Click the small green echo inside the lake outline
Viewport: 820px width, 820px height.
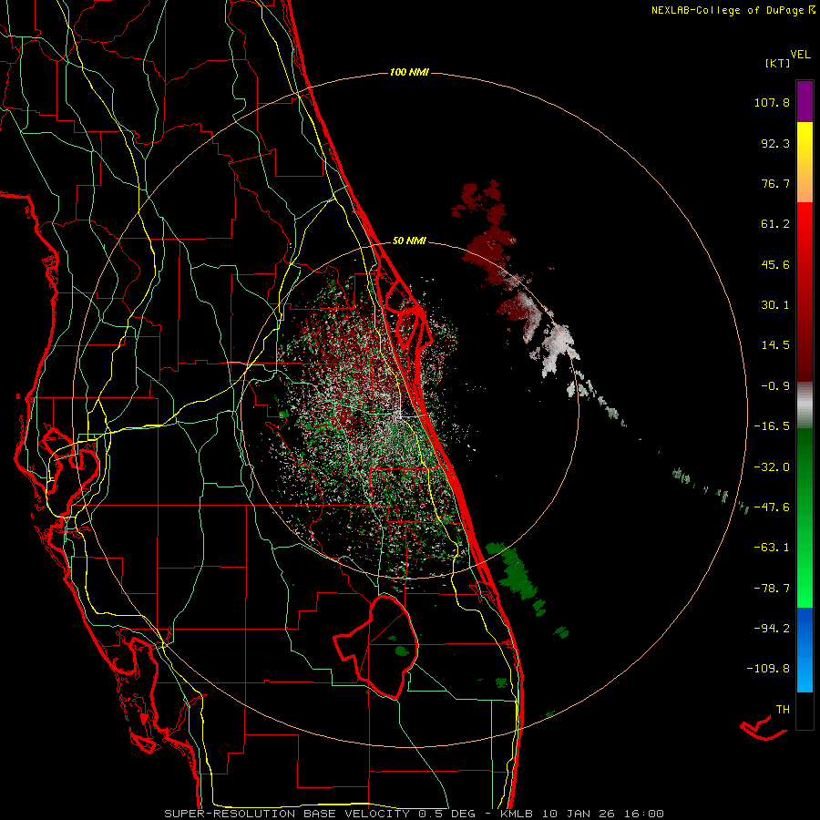tap(402, 651)
